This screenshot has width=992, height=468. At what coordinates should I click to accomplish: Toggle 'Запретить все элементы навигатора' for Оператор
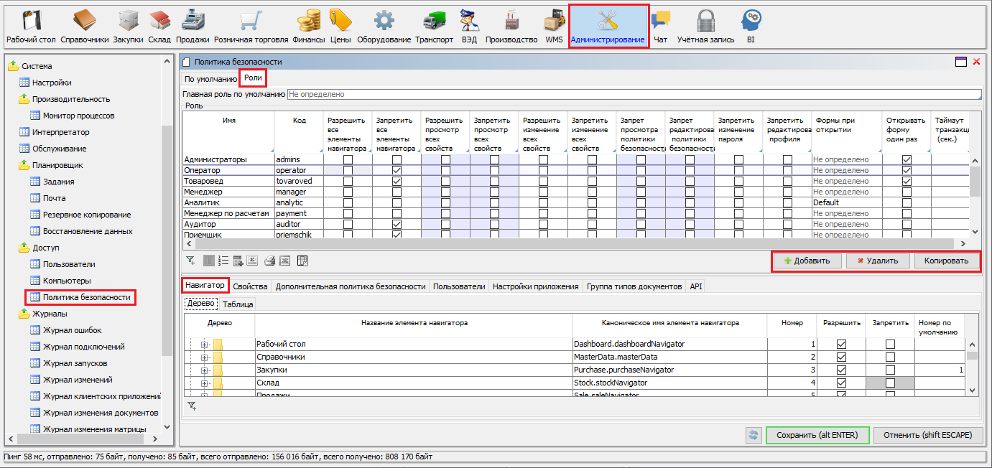[x=397, y=170]
